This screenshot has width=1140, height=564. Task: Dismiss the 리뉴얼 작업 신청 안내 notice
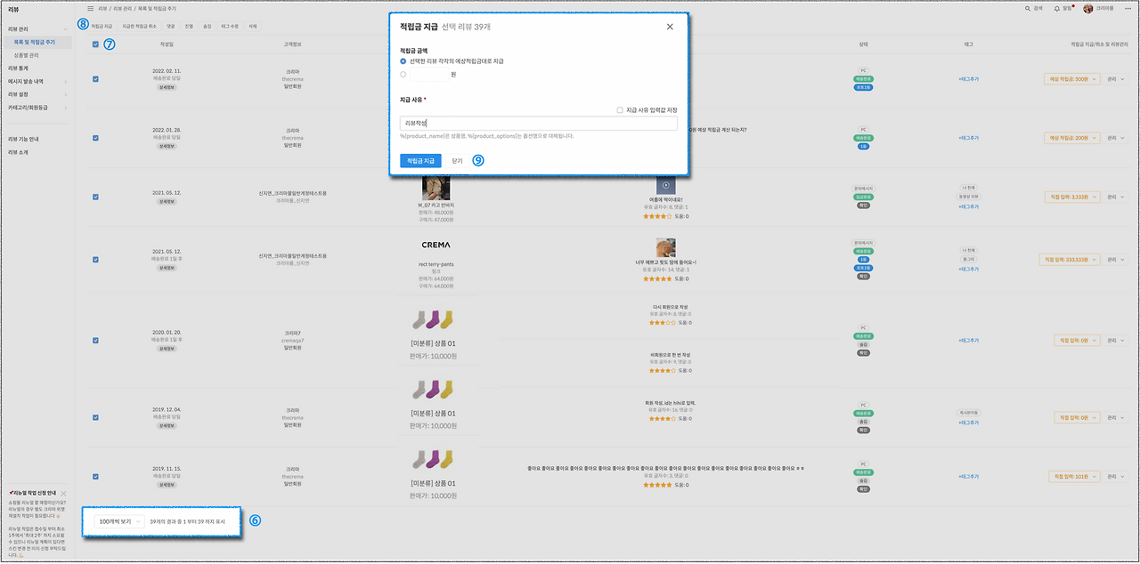64,493
